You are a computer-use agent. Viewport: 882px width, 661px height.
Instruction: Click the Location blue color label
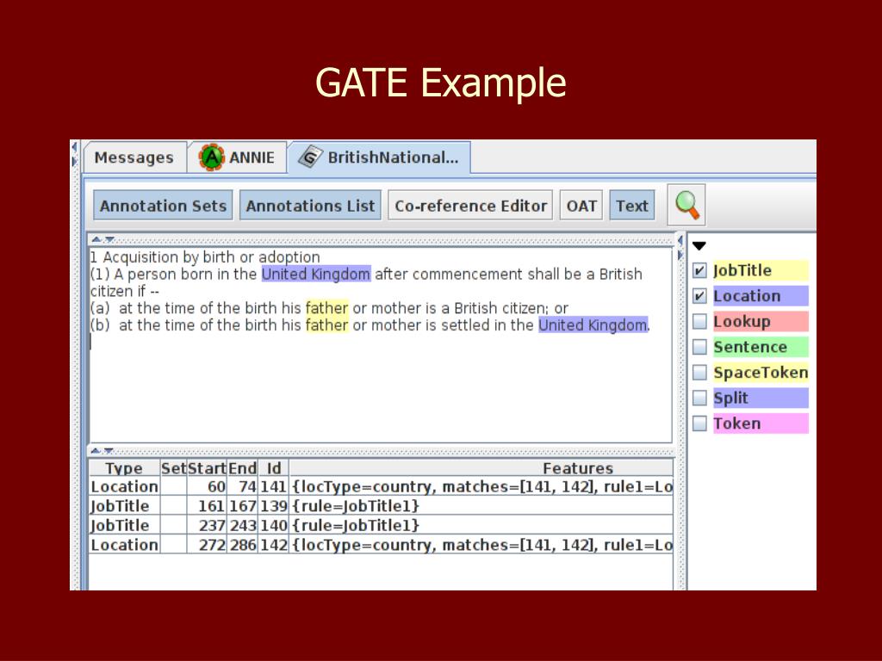tap(761, 296)
